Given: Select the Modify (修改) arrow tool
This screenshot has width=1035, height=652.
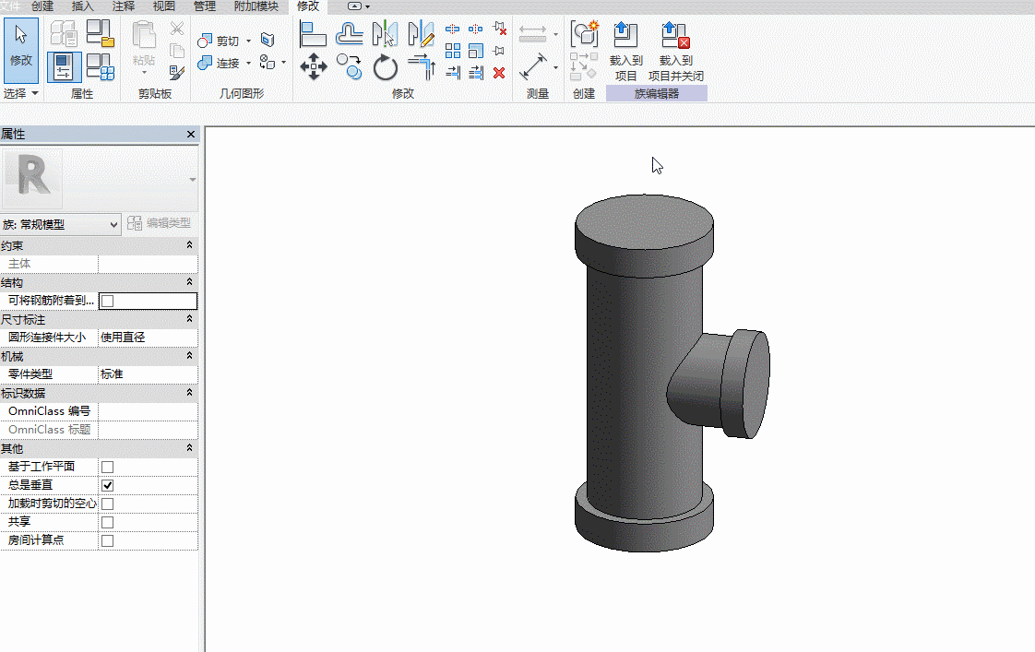Looking at the screenshot, I should pyautogui.click(x=20, y=45).
